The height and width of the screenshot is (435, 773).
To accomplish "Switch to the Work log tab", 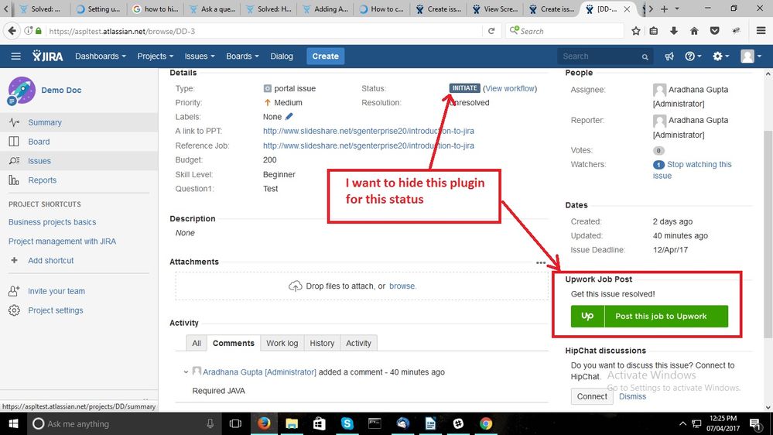I will pos(282,343).
